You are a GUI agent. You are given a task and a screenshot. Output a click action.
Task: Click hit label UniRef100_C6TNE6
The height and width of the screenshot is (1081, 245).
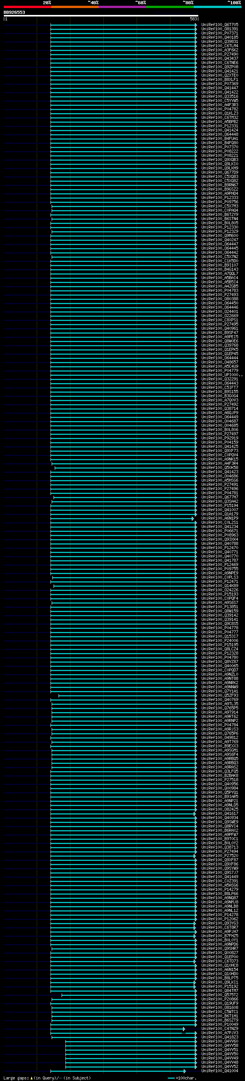tap(219, 63)
